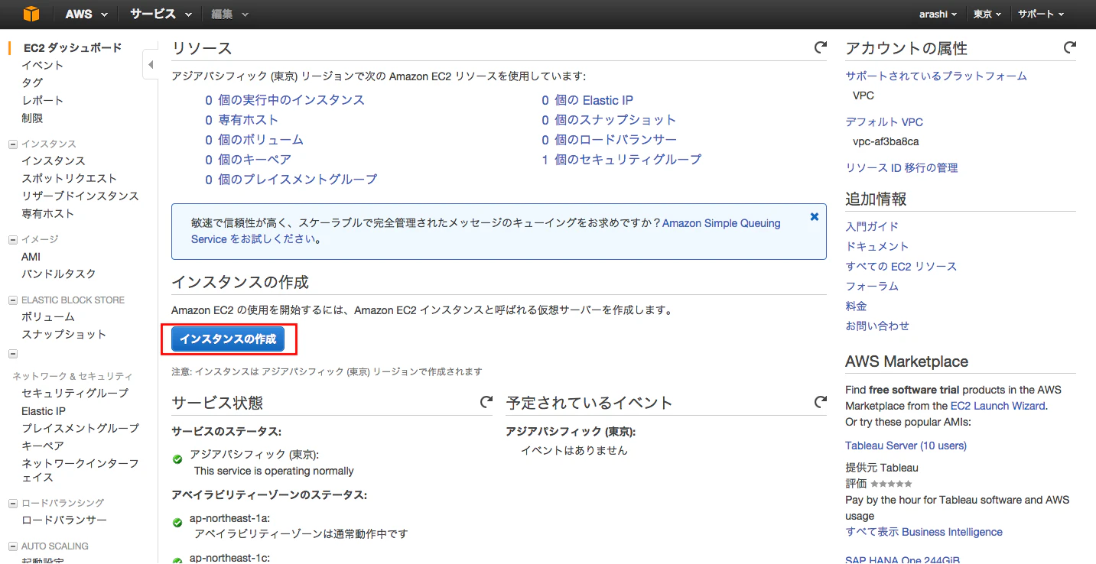Collapse the AUTO SCALING section
1096x564 pixels.
click(12, 546)
